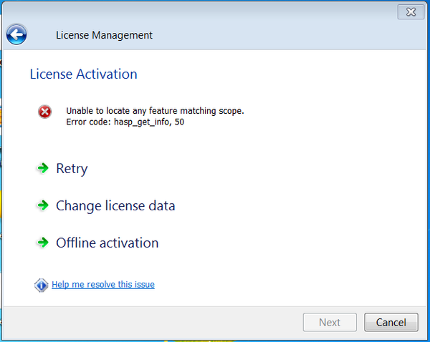Choose Change license data
Image resolution: width=430 pixels, height=342 pixels.
pyautogui.click(x=115, y=206)
